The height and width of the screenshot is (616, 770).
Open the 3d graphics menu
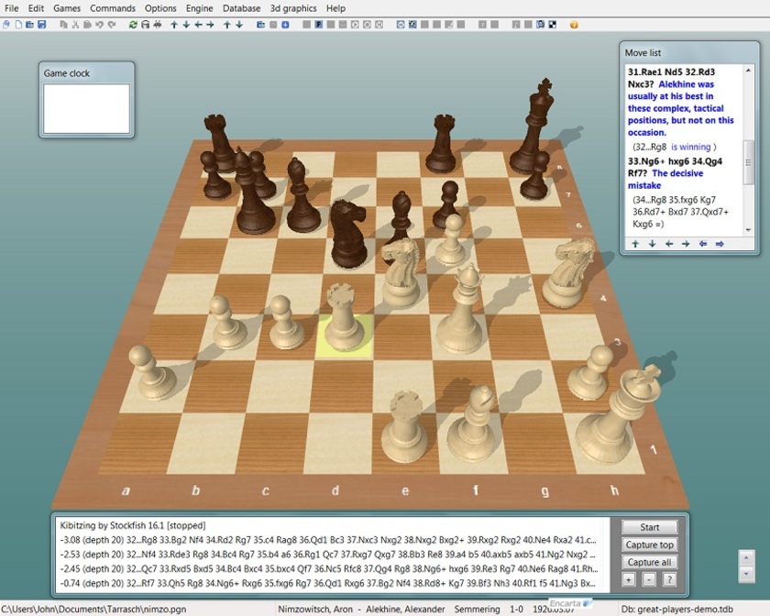pyautogui.click(x=293, y=8)
